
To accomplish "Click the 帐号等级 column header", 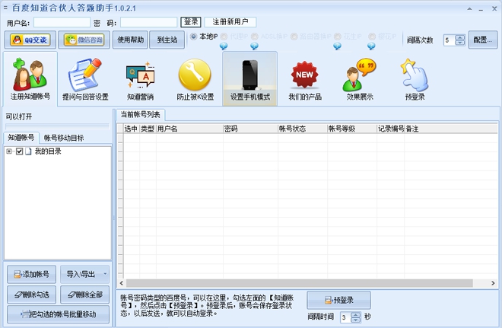I will pos(352,129).
